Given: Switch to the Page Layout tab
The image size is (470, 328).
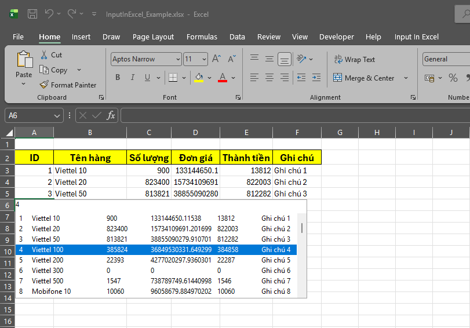Looking at the screenshot, I should click(x=153, y=37).
